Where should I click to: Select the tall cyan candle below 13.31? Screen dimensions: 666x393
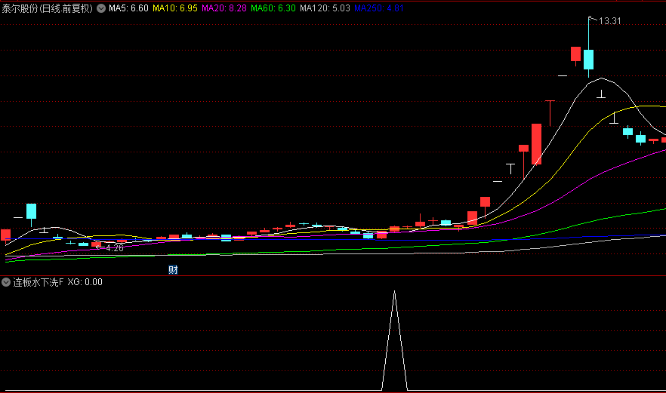[x=588, y=59]
